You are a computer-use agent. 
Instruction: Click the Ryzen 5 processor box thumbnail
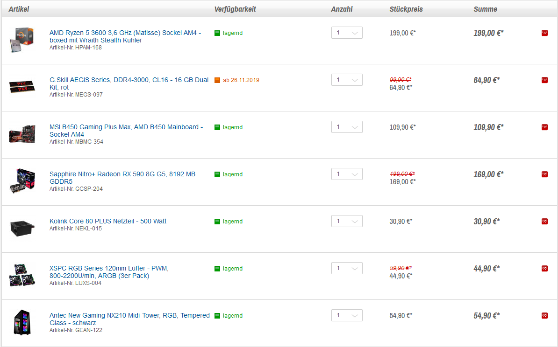[x=22, y=40]
